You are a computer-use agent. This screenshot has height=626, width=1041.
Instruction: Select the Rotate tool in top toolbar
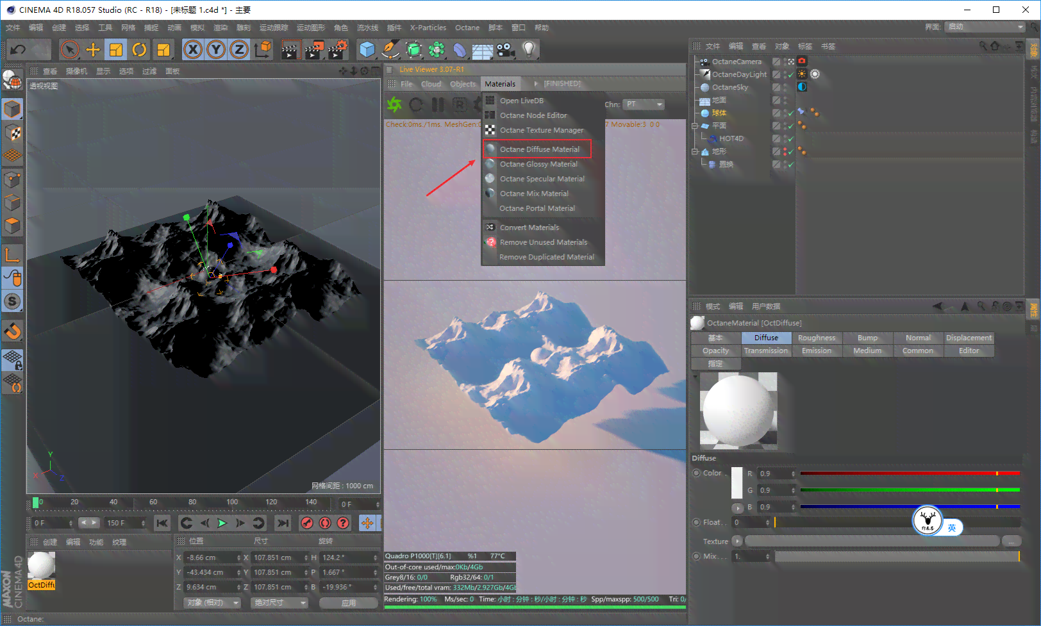click(x=139, y=49)
